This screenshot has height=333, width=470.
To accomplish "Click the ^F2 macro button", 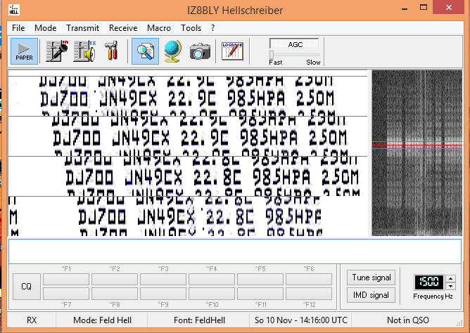I will pos(115,279).
